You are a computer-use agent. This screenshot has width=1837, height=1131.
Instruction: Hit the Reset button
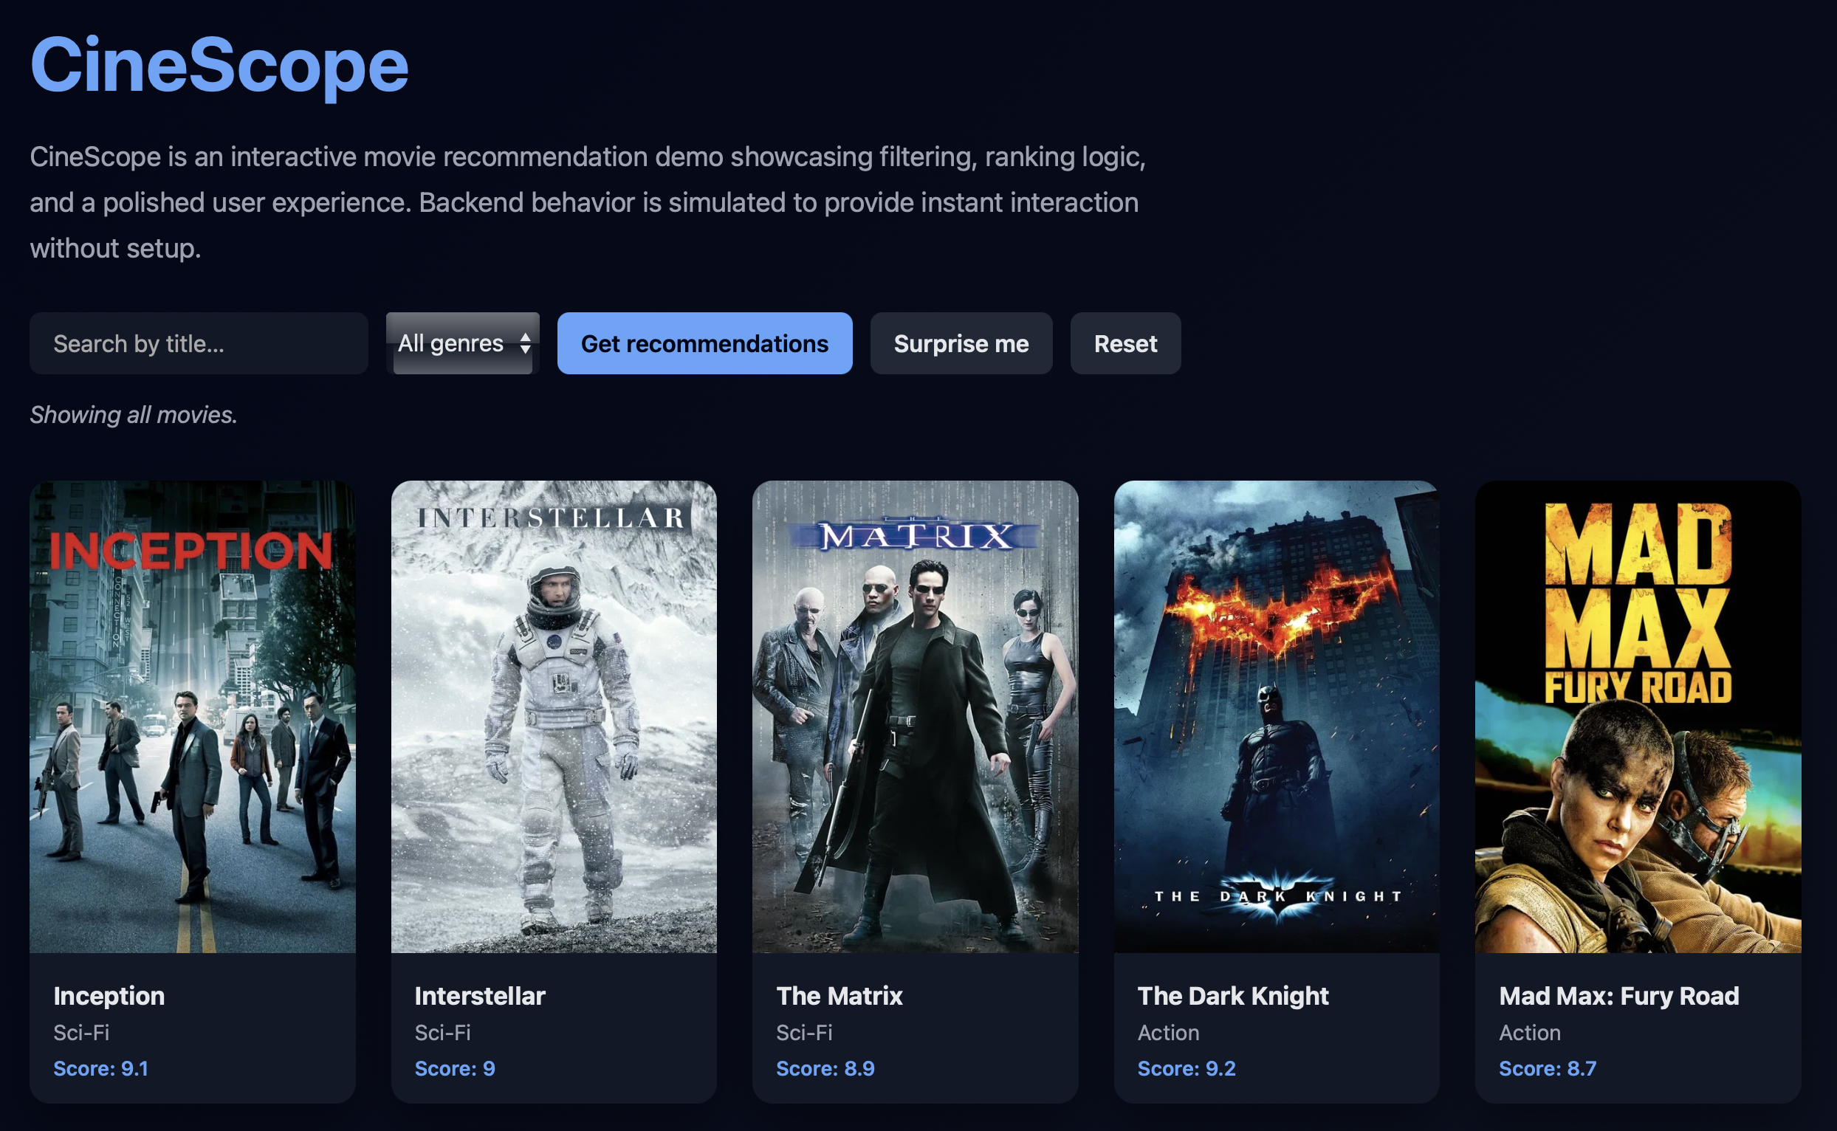pos(1125,343)
